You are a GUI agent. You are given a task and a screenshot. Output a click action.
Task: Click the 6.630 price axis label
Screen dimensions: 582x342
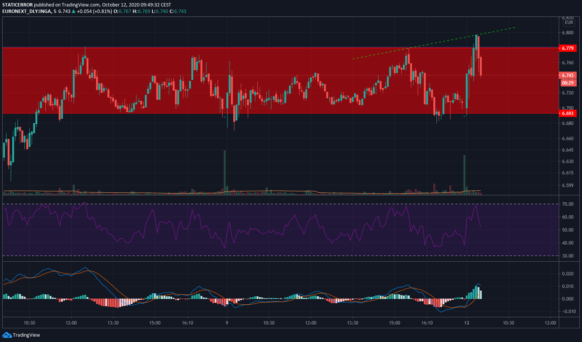568,161
